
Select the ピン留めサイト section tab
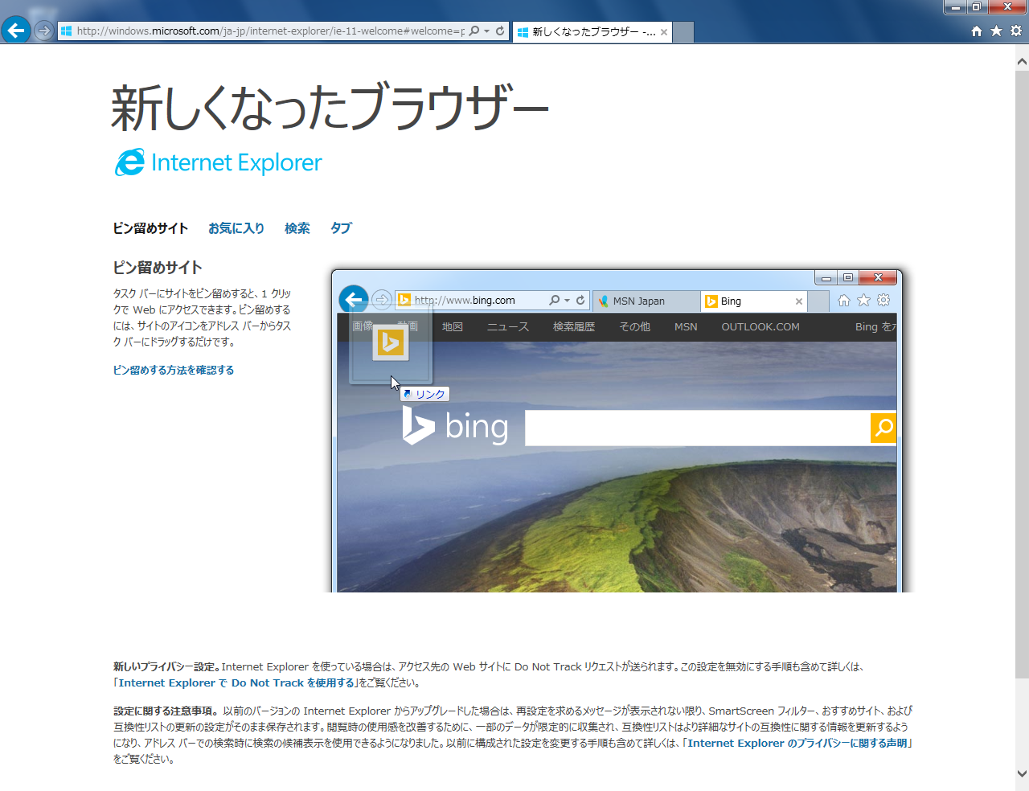(x=150, y=228)
